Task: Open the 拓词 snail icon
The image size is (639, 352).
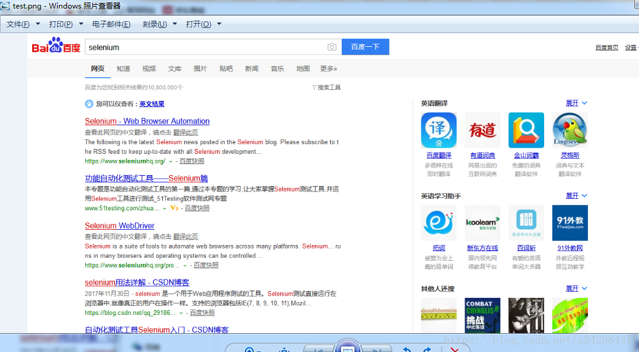Action: point(438,223)
